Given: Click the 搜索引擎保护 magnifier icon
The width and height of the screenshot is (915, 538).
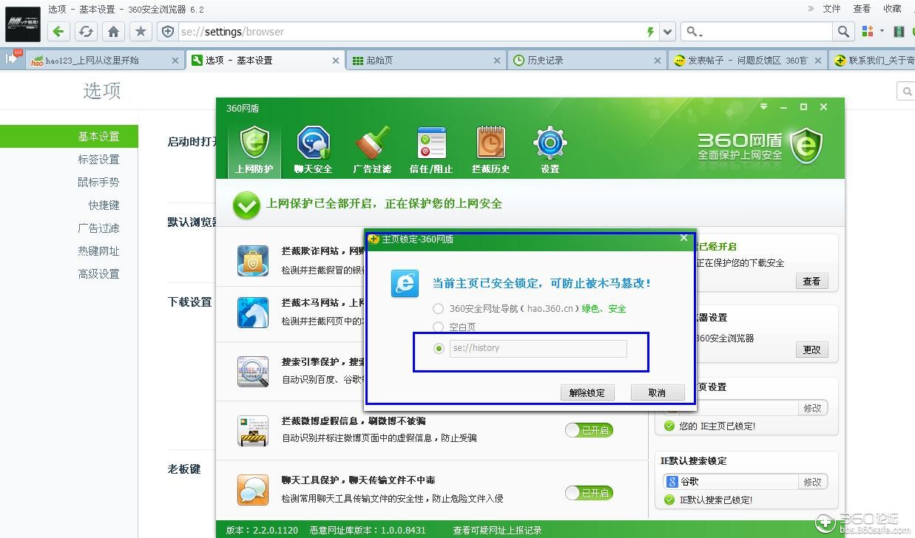Looking at the screenshot, I should coord(253,371).
